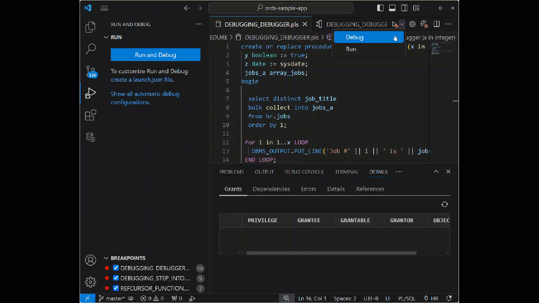539x303 pixels.
Task: Go forward with the right arrow
Action: click(x=199, y=8)
